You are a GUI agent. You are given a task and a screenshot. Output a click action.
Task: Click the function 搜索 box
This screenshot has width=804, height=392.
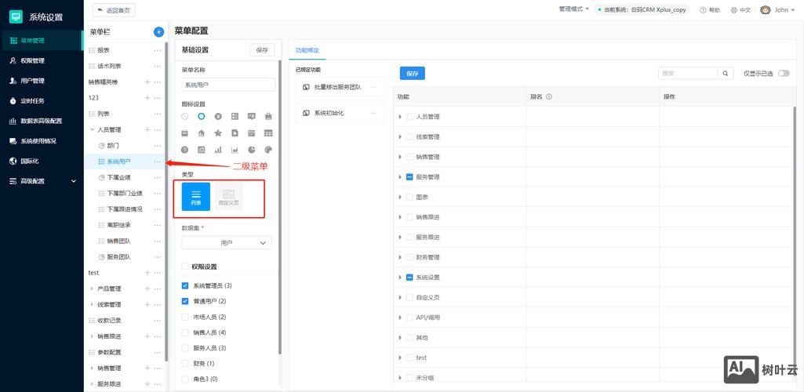(x=688, y=73)
